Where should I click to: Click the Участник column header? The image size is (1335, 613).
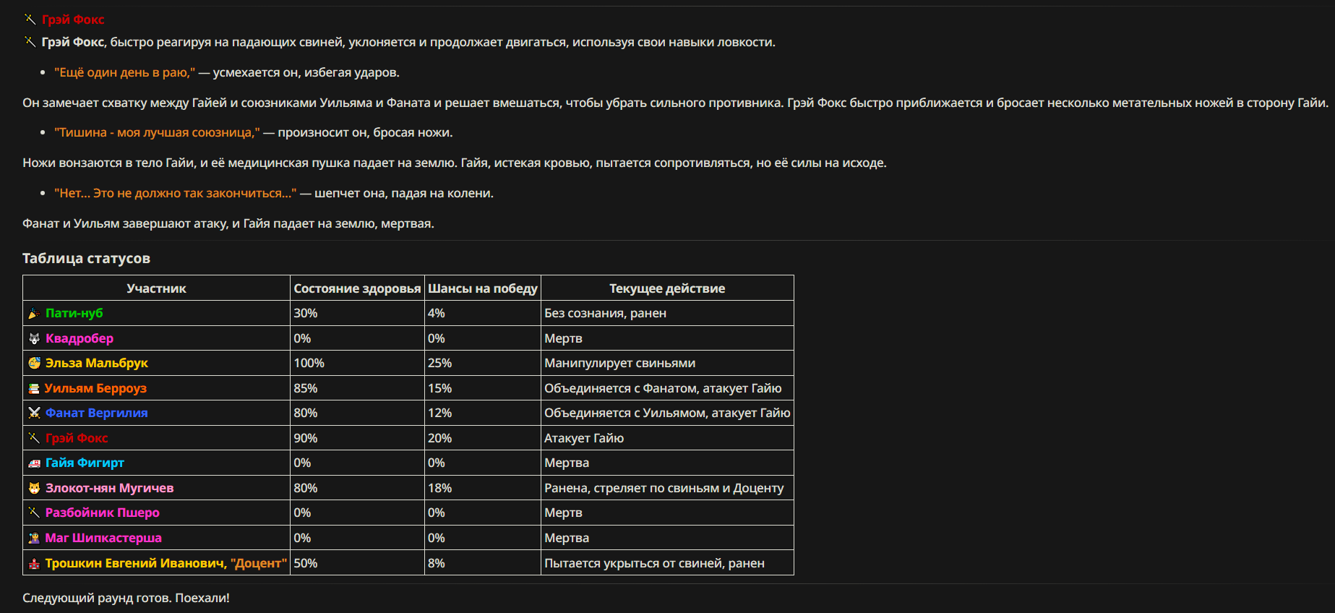coord(156,288)
